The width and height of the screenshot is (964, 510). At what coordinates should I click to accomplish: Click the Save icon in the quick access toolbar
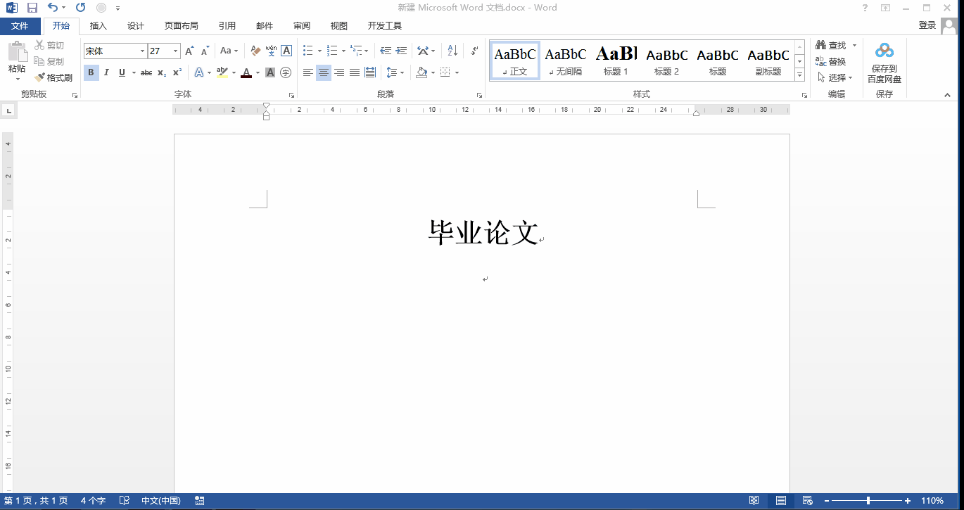[32, 8]
